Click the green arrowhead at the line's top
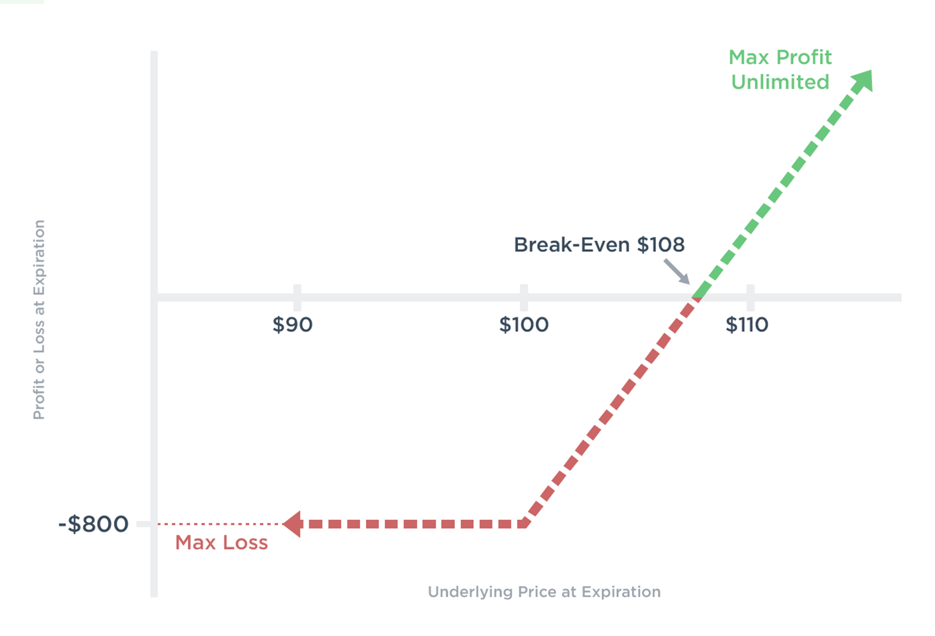This screenshot has height=636, width=935. 863,80
